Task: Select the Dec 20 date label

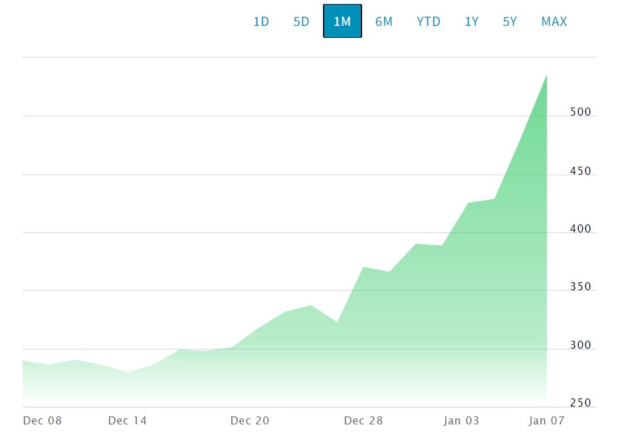Action: coord(250,420)
